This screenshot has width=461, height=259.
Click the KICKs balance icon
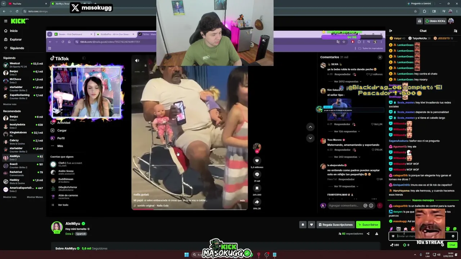(404, 245)
